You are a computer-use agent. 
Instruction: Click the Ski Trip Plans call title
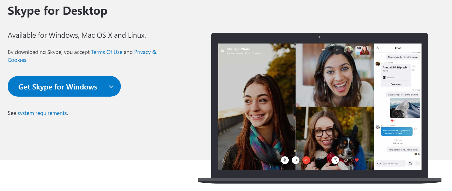(x=238, y=49)
